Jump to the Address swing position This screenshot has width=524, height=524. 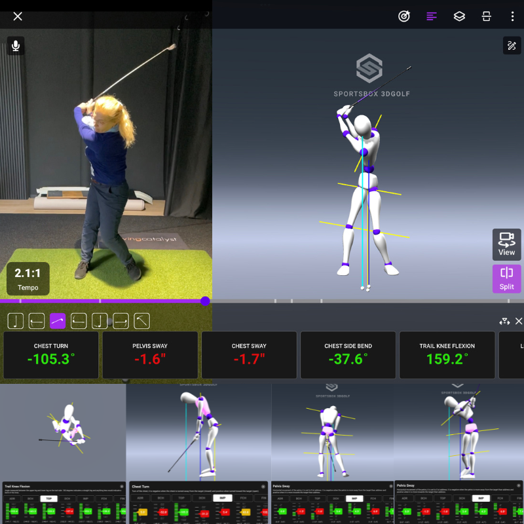tap(15, 321)
